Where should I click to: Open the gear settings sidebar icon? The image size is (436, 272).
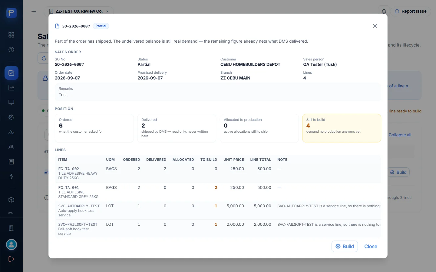(x=12, y=117)
